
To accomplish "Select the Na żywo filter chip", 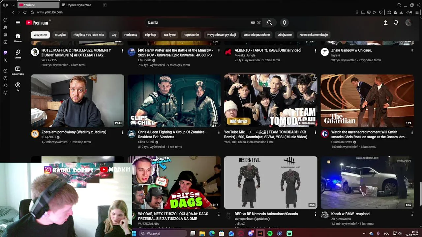I will pyautogui.click(x=170, y=35).
